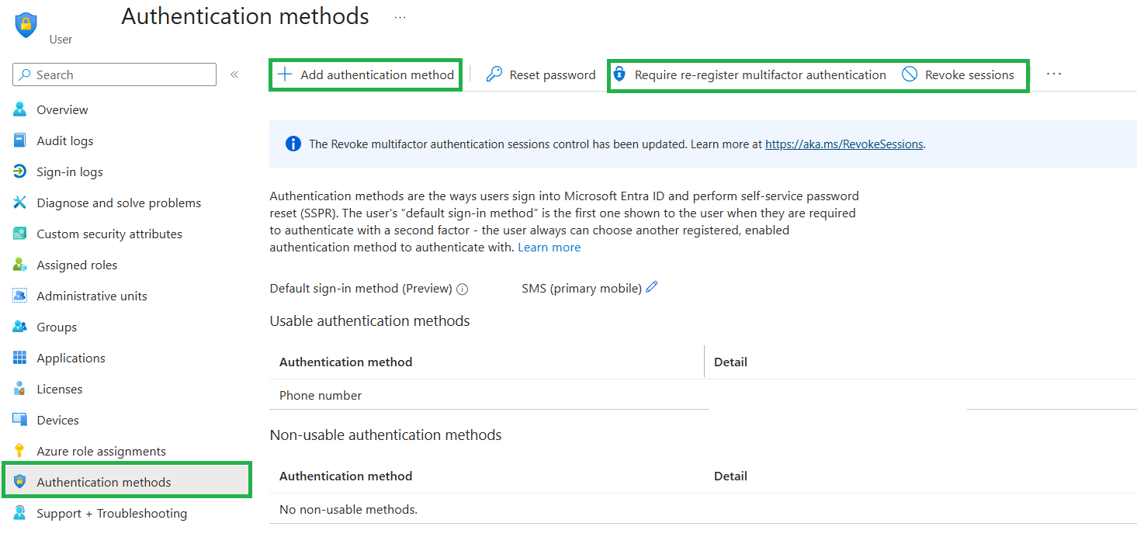
Task: Click the User shield logo at top left
Action: (x=27, y=25)
